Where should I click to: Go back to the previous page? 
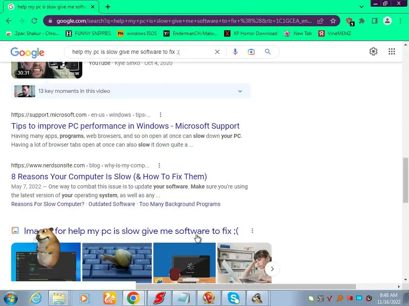click(x=9, y=21)
